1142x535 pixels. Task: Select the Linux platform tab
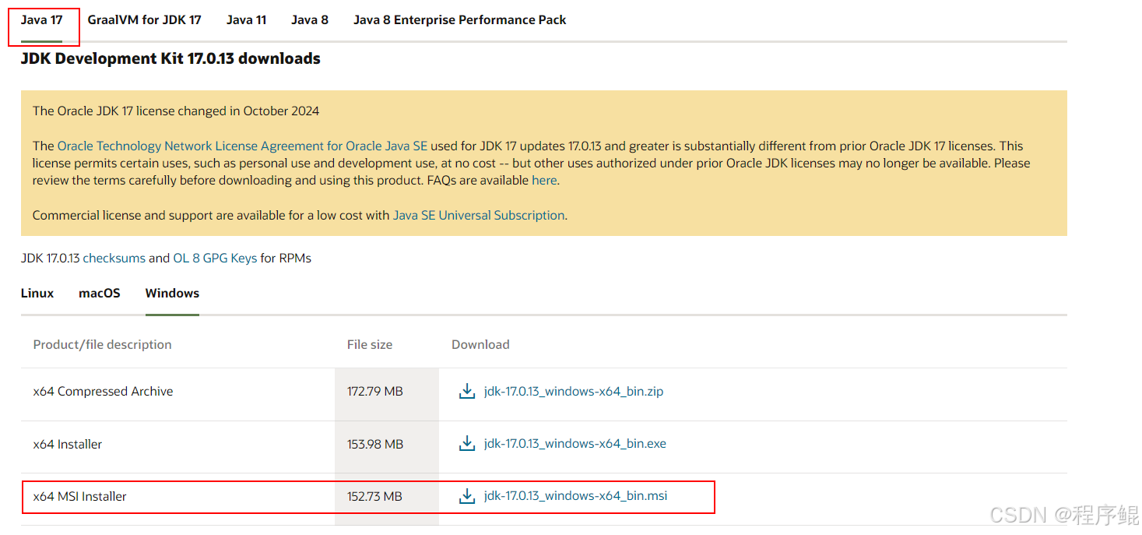pyautogui.click(x=37, y=293)
